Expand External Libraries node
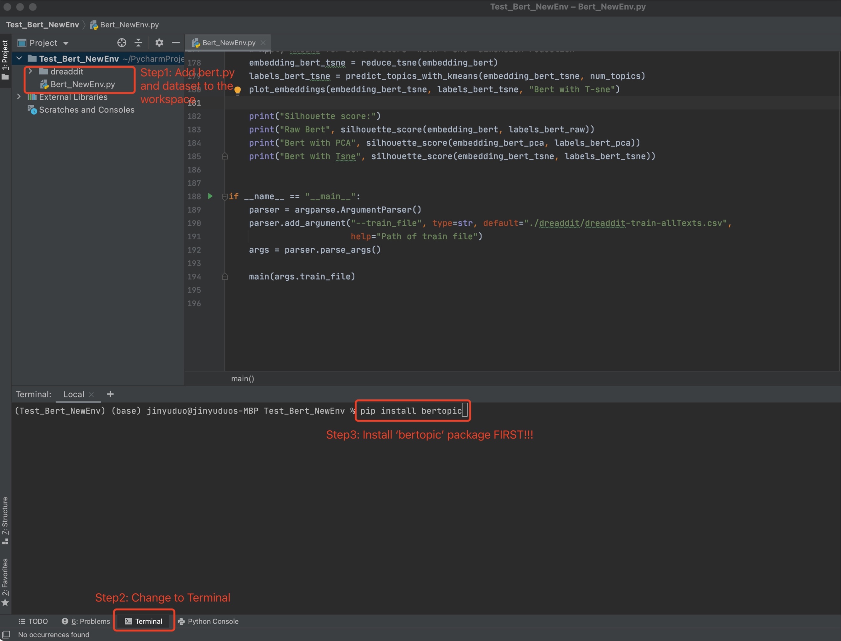 [19, 97]
